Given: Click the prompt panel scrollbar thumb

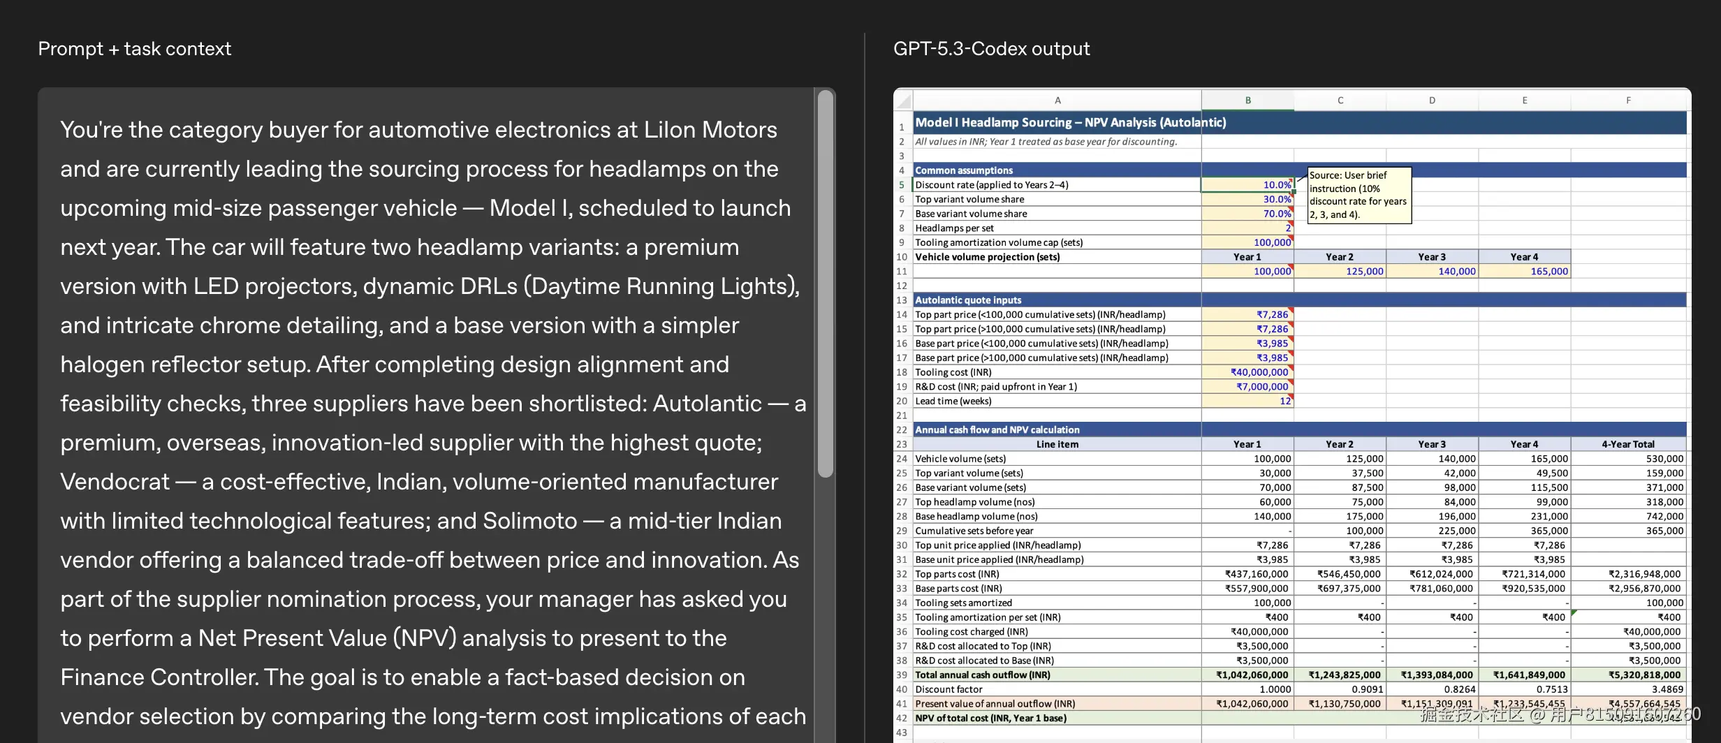Looking at the screenshot, I should (x=826, y=284).
